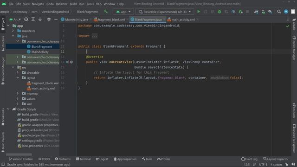
Task: Open the Structure tool window
Action: pyautogui.click(x=3, y=43)
